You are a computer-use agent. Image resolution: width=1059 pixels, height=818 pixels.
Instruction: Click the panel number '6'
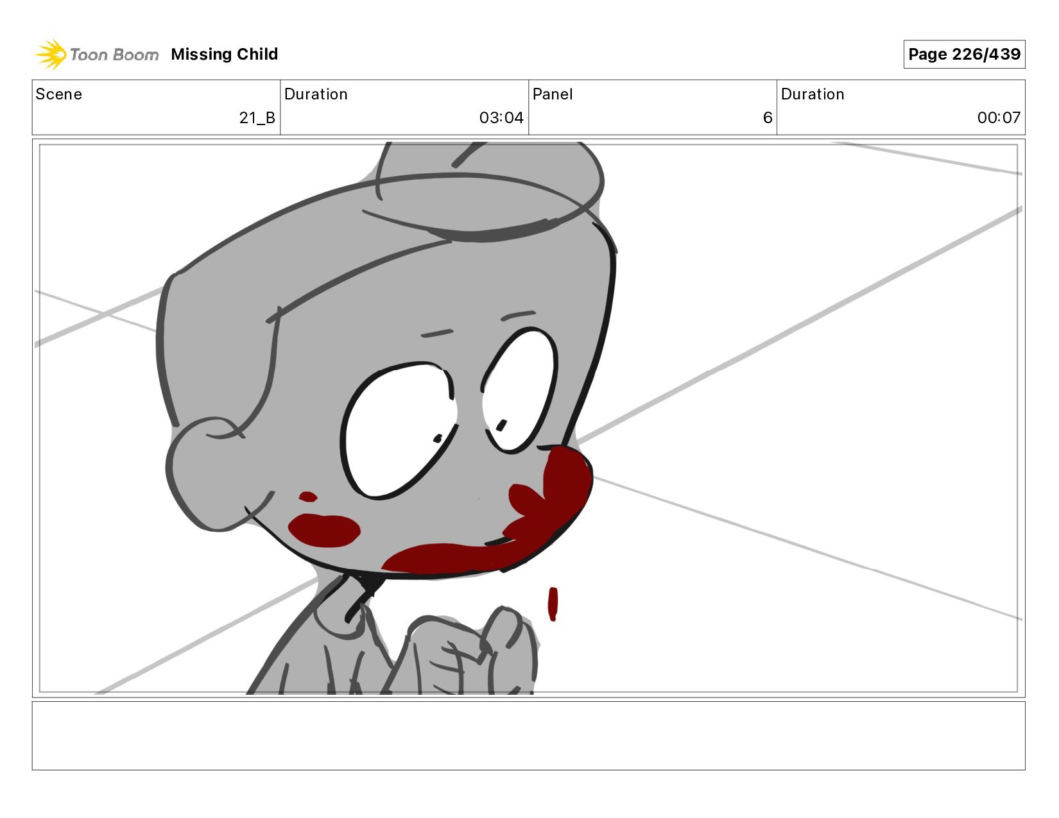(768, 118)
